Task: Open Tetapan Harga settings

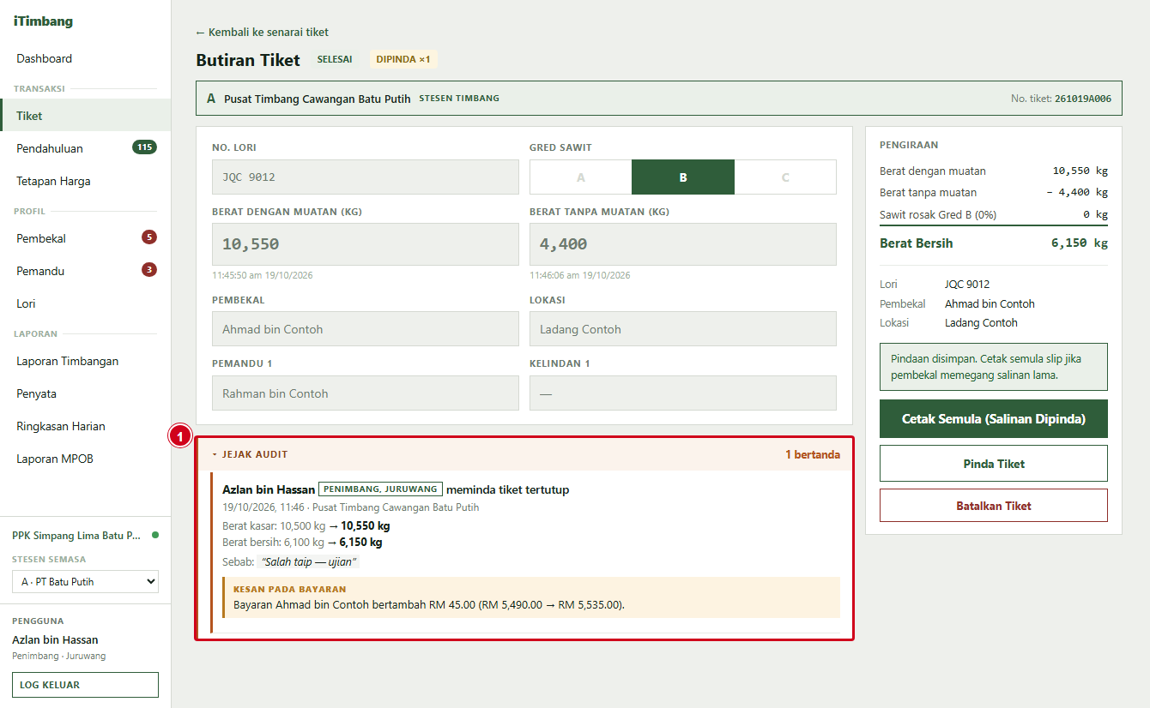Action: tap(86, 181)
